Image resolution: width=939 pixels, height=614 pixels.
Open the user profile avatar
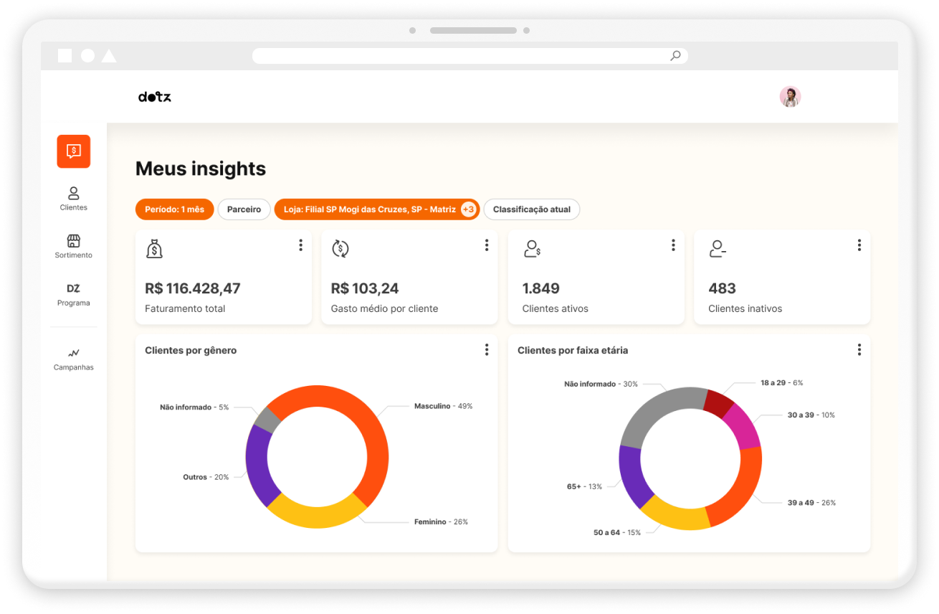click(790, 97)
